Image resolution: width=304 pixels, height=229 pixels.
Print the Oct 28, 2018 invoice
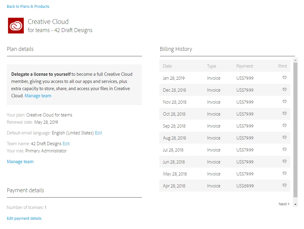point(284,113)
